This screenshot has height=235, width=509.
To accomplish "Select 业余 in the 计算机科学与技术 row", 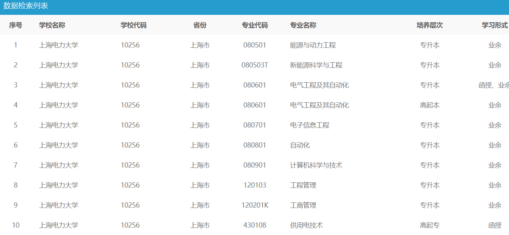I will [495, 165].
